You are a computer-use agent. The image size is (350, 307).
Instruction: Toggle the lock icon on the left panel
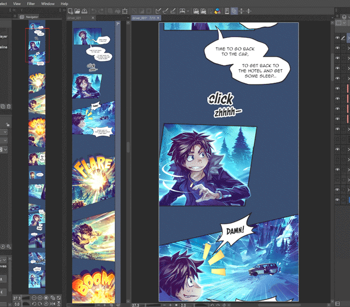[x=7, y=125]
